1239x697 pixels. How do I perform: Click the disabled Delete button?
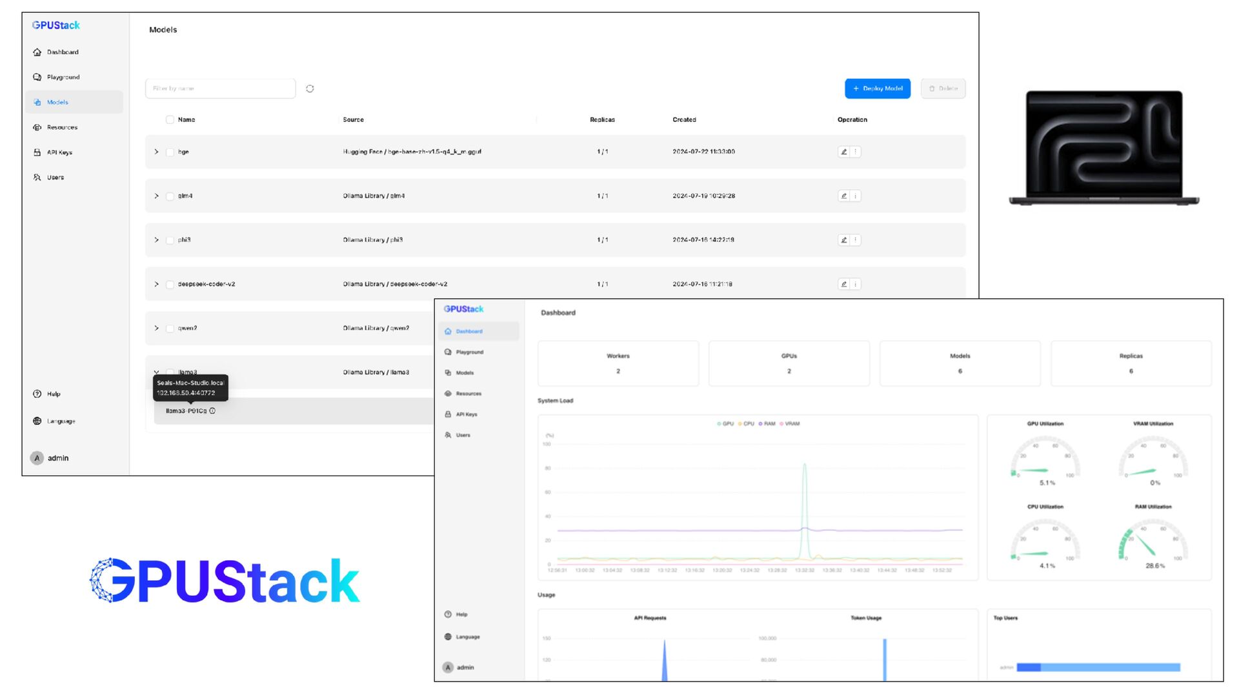943,88
